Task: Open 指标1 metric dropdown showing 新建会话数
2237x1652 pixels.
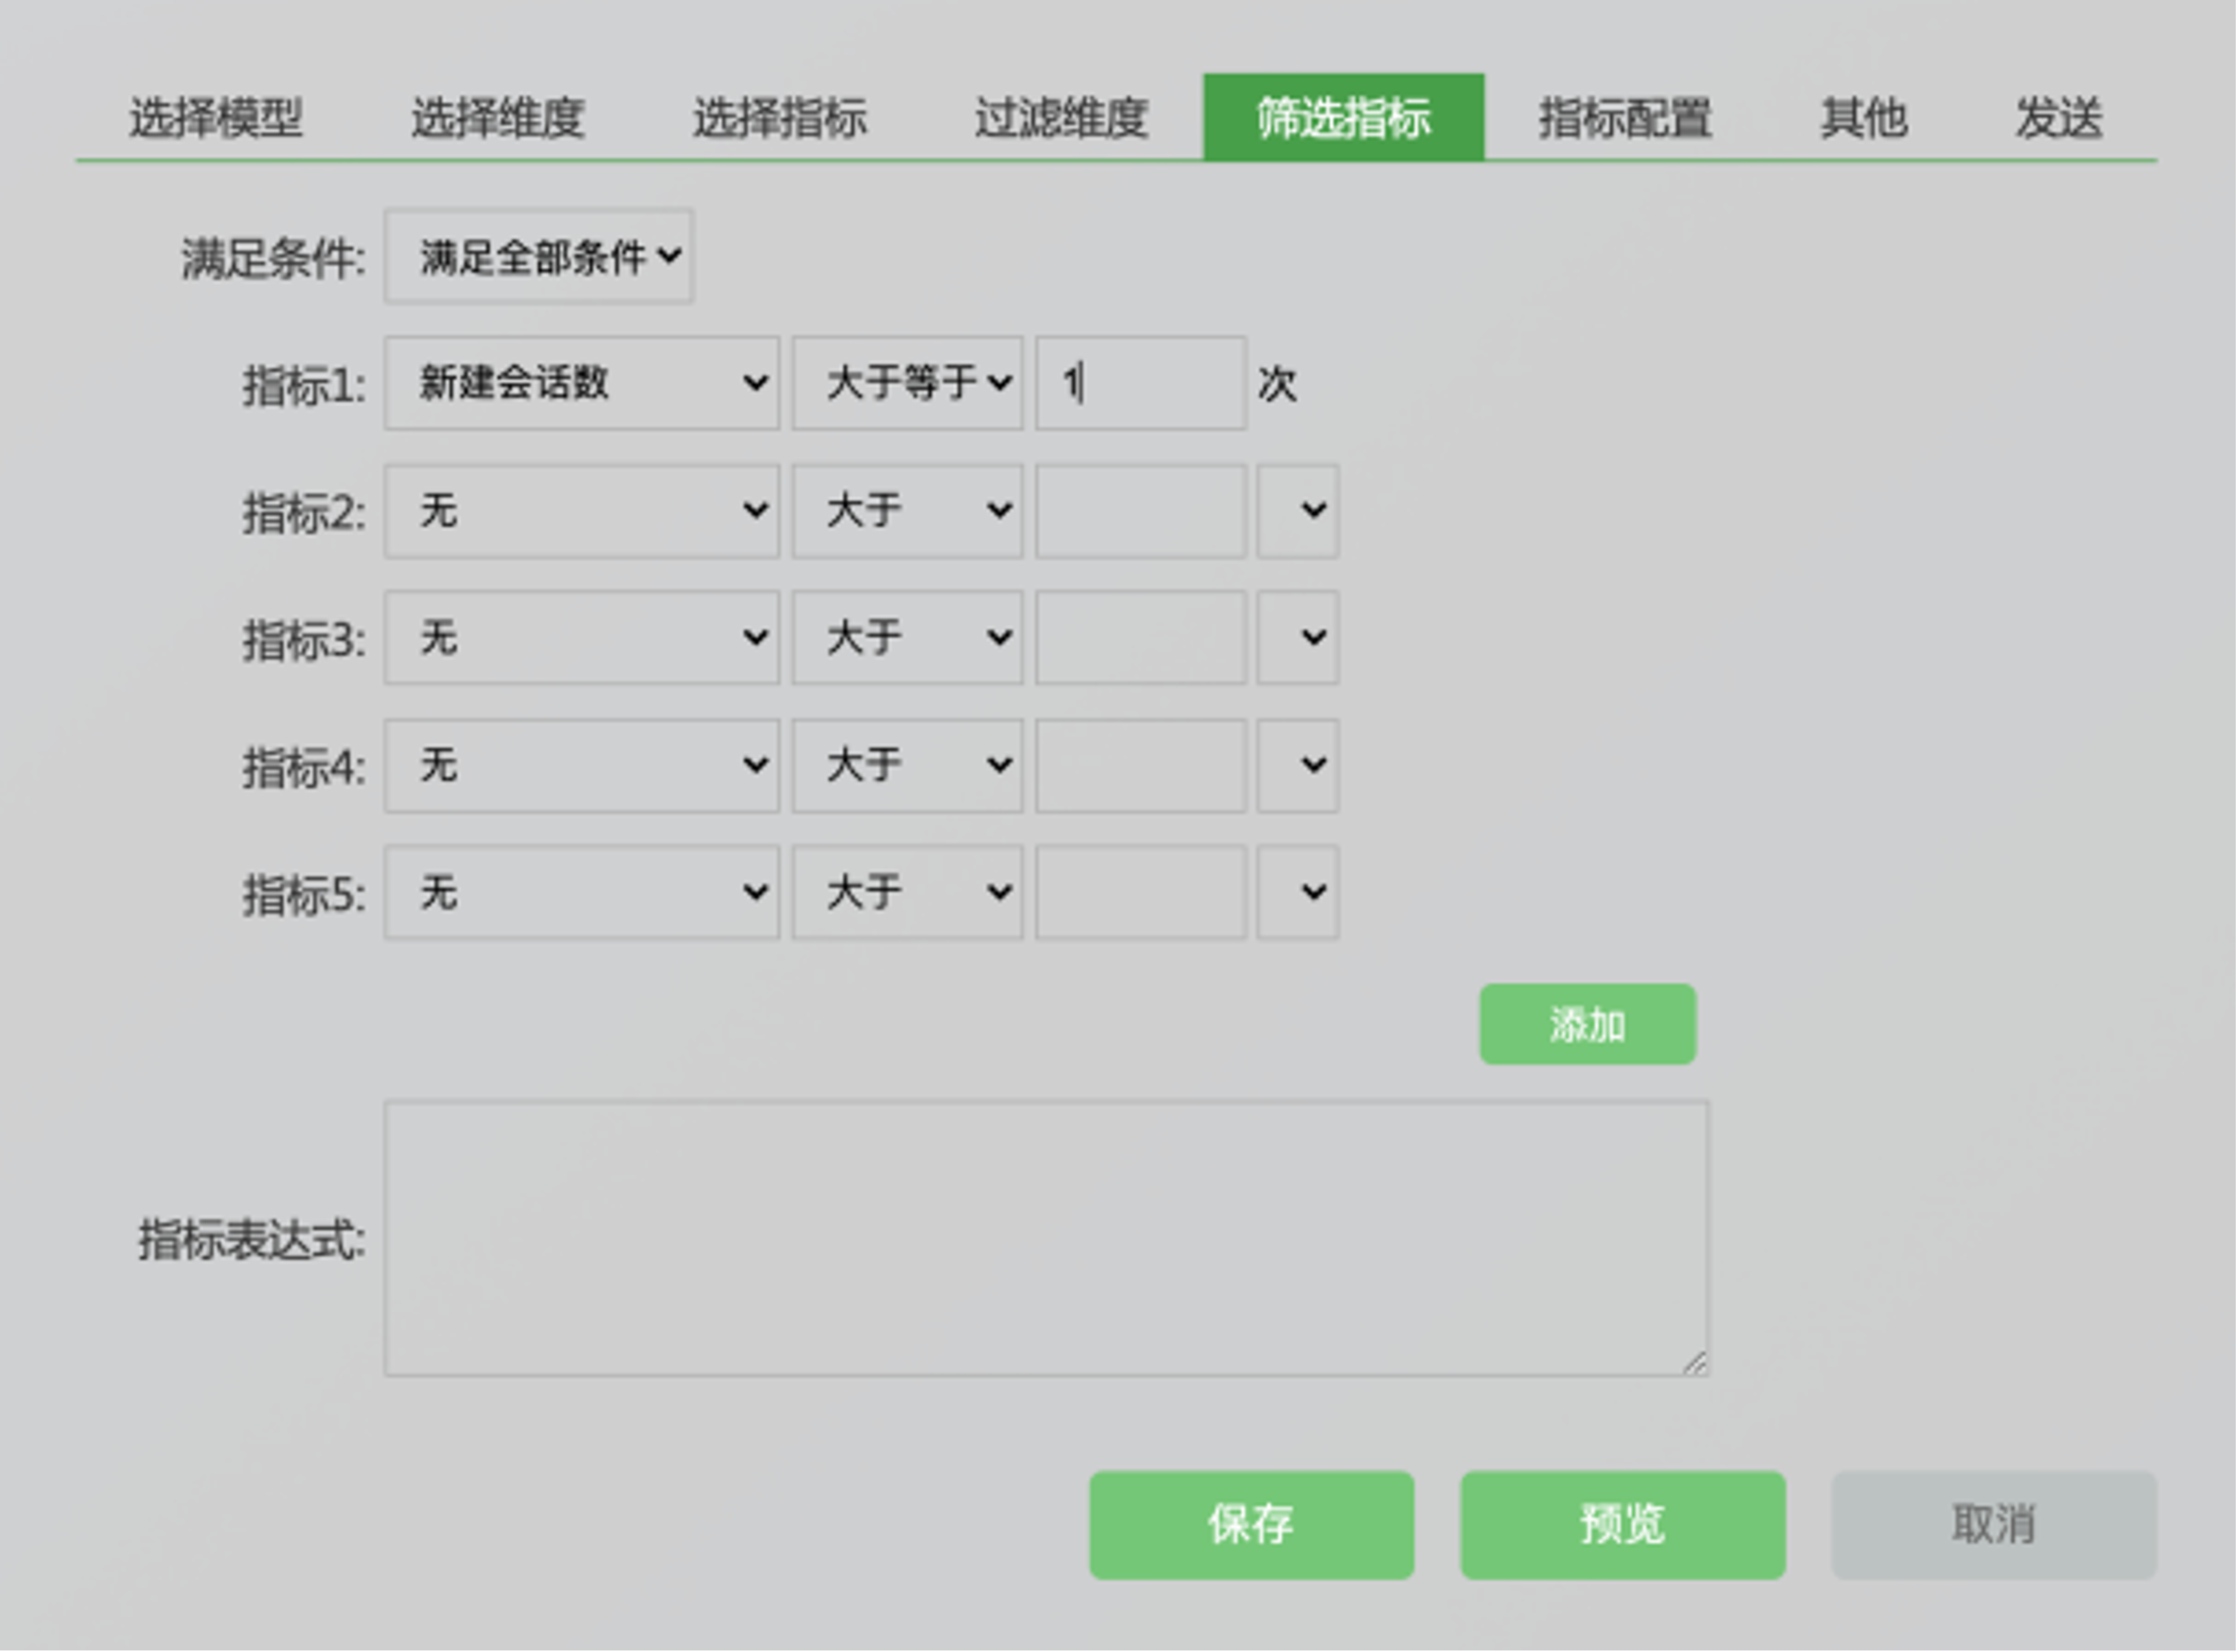Action: point(581,383)
